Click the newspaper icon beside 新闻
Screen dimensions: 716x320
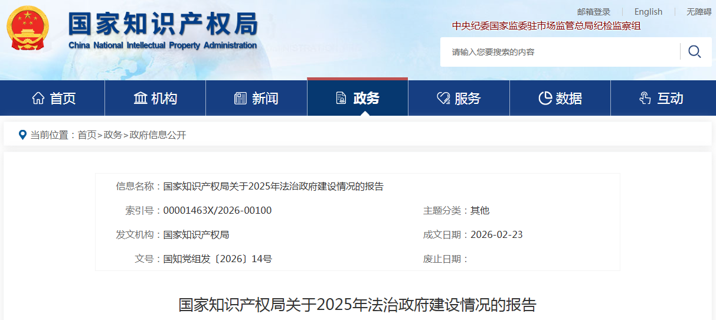pos(240,99)
